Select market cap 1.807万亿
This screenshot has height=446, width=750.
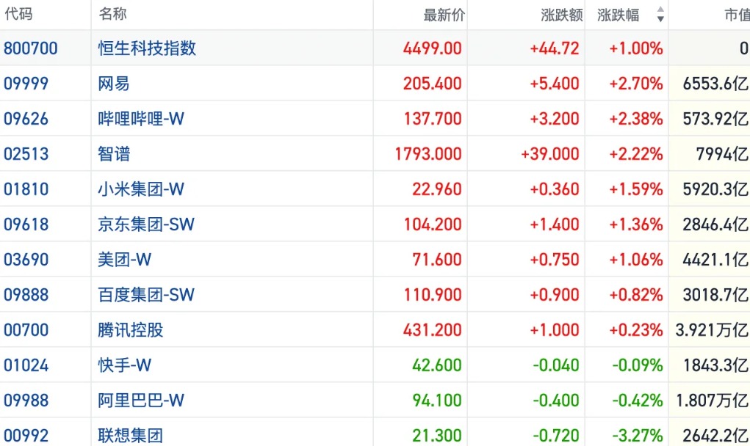click(x=712, y=401)
